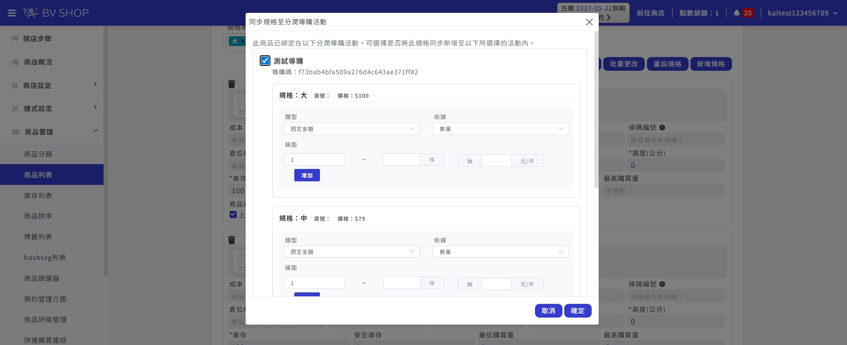Click the 商店設定 gear icon
Viewport: 847px width, 345px height.
point(15,85)
